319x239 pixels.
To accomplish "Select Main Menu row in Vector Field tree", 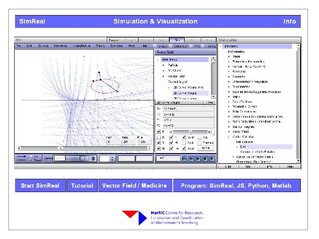I will pos(184,60).
